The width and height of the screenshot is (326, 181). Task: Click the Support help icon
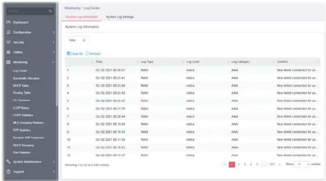point(8,172)
